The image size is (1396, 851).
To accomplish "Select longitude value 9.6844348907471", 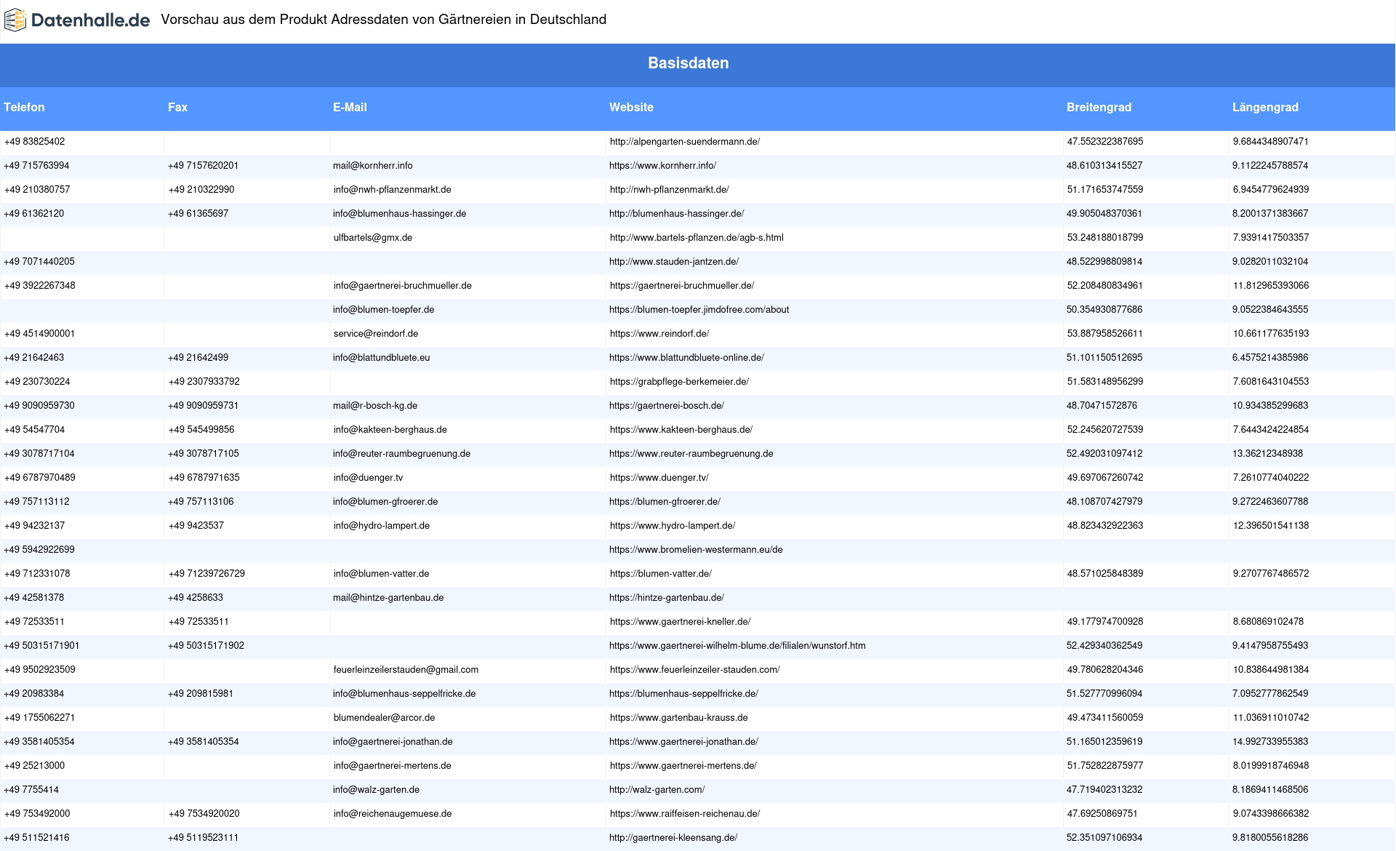I will click(1271, 142).
